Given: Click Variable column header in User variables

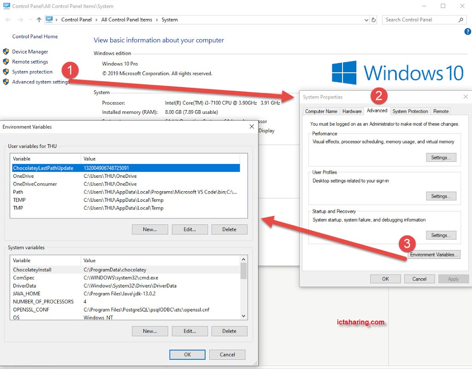Looking at the screenshot, I should [x=46, y=158].
